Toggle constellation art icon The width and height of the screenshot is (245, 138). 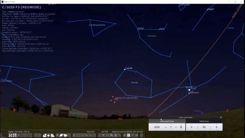pos(19,135)
